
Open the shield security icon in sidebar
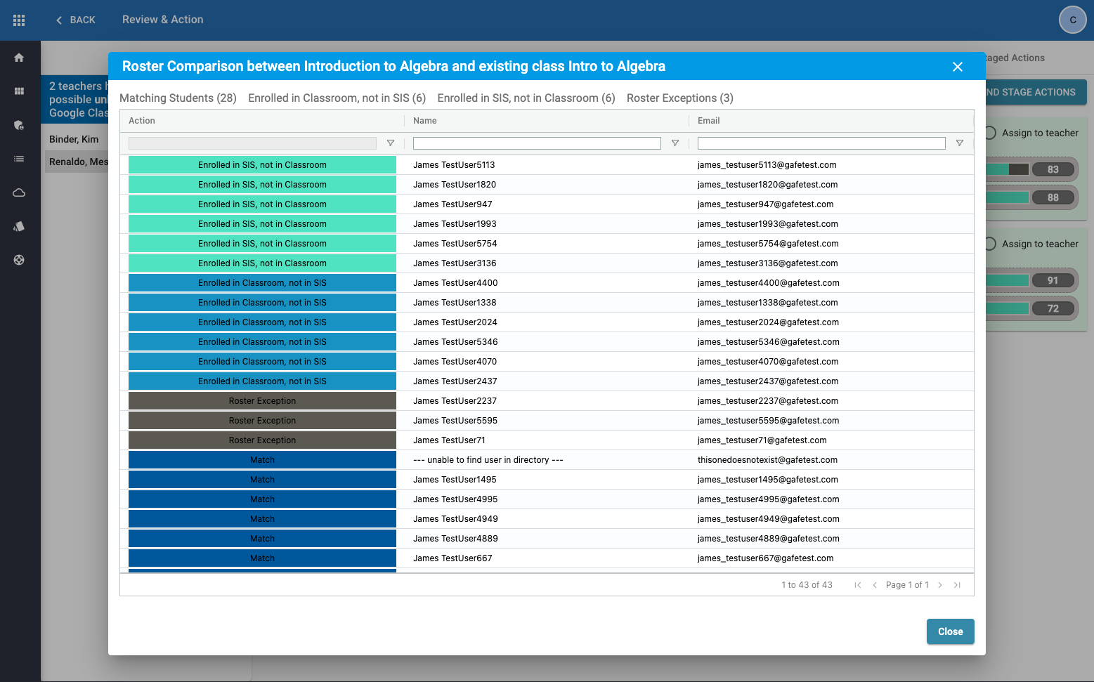coord(19,125)
